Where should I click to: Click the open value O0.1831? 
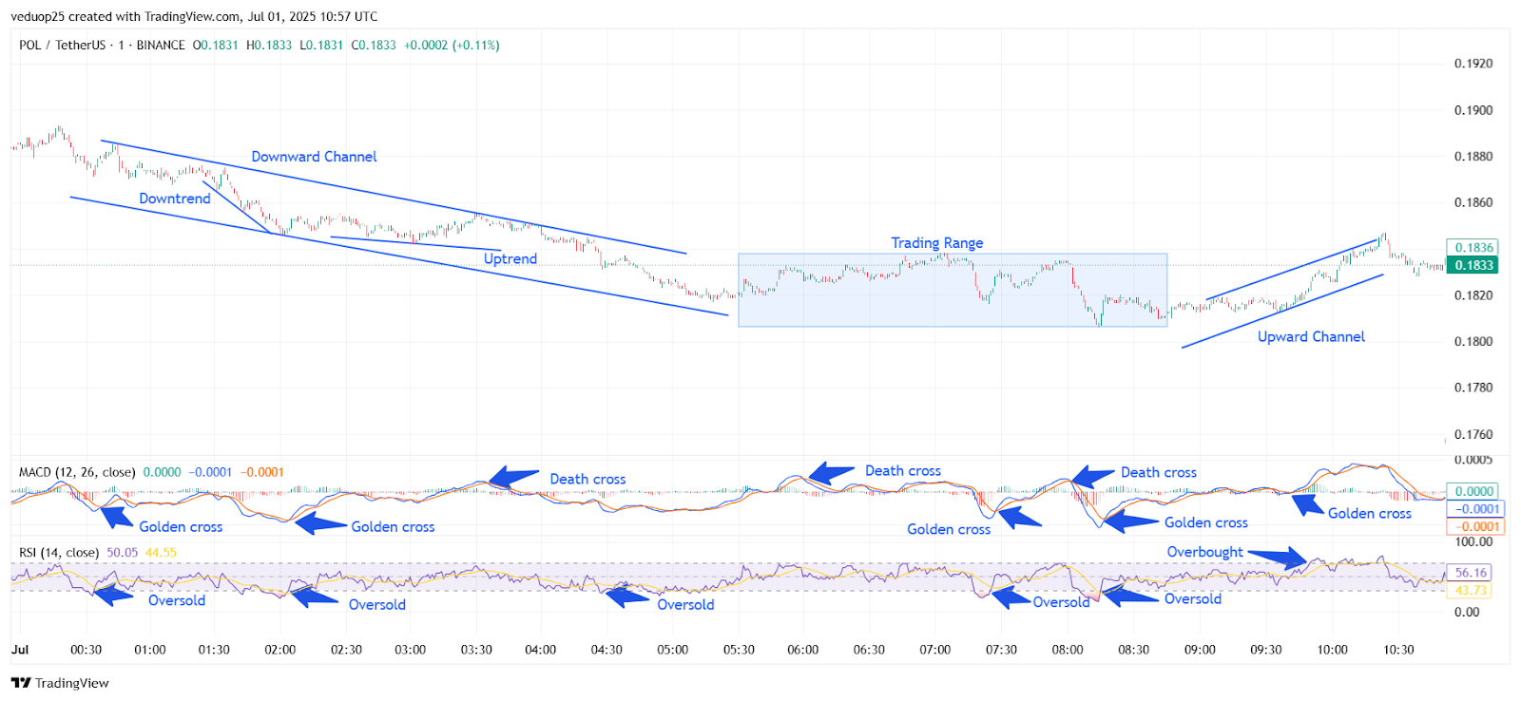(x=216, y=45)
